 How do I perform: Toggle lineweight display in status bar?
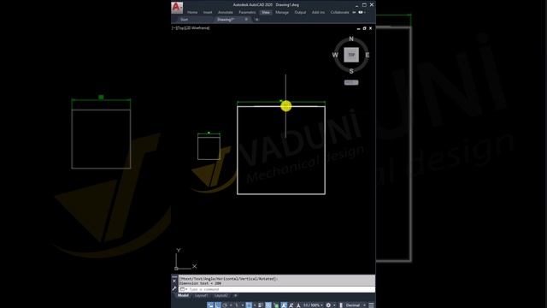click(x=261, y=305)
